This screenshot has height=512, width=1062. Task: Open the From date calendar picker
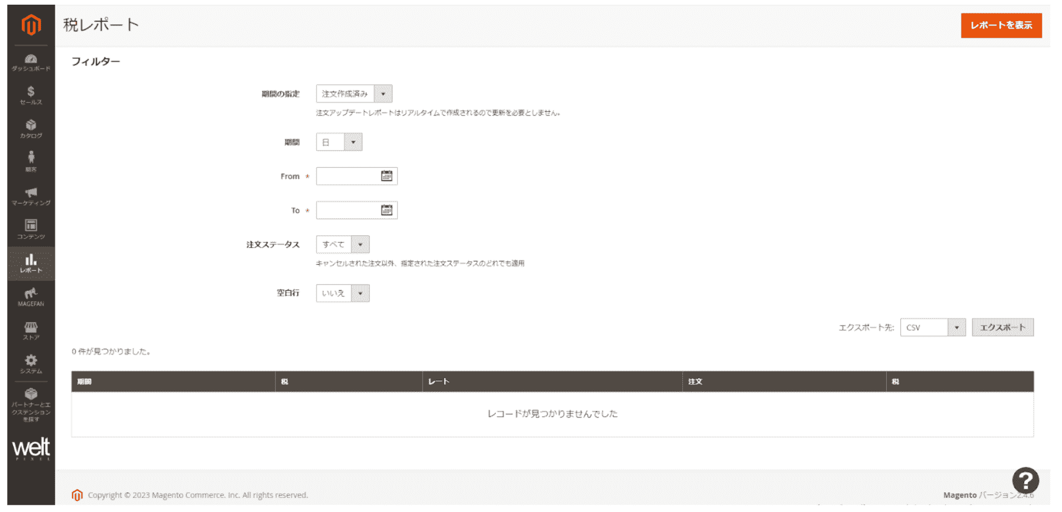point(386,176)
